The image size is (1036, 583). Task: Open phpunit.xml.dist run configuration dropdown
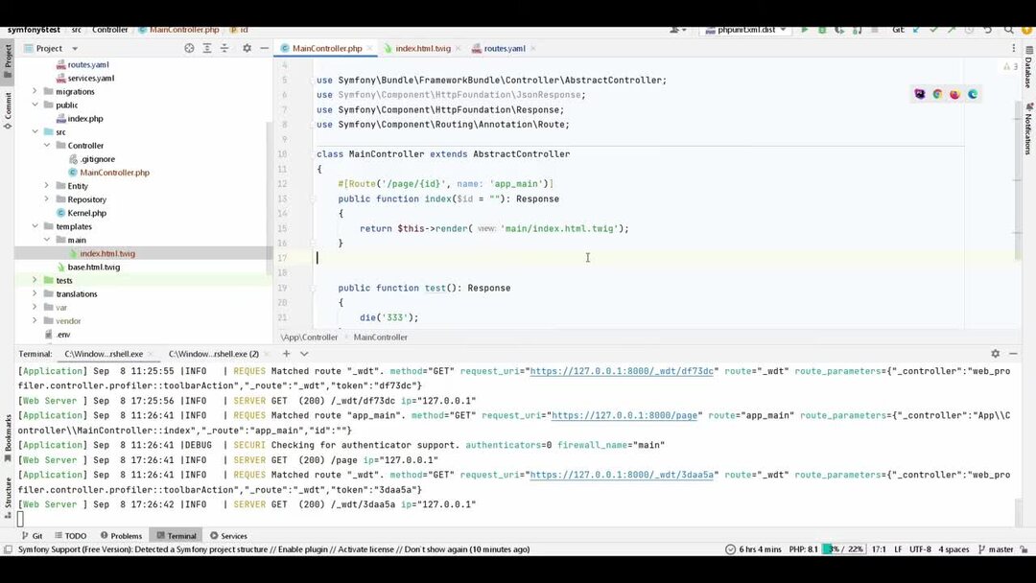pyautogui.click(x=746, y=30)
